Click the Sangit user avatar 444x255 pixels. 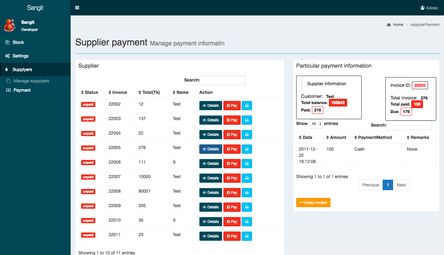tap(10, 25)
